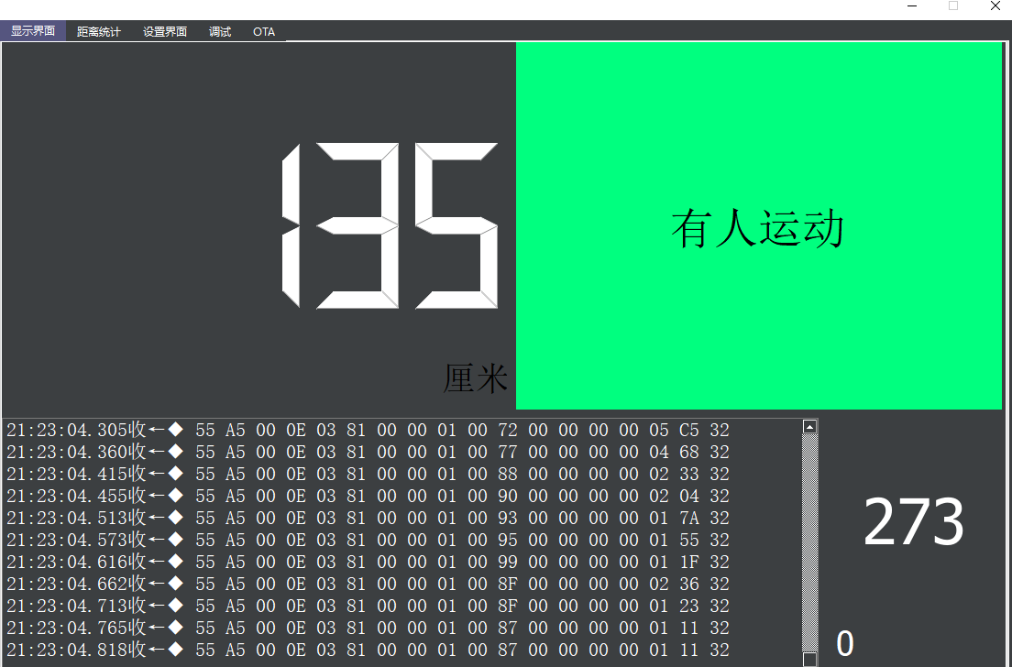Select the last log entry 21:23:04.818
The height and width of the screenshot is (667, 1012).
367,650
